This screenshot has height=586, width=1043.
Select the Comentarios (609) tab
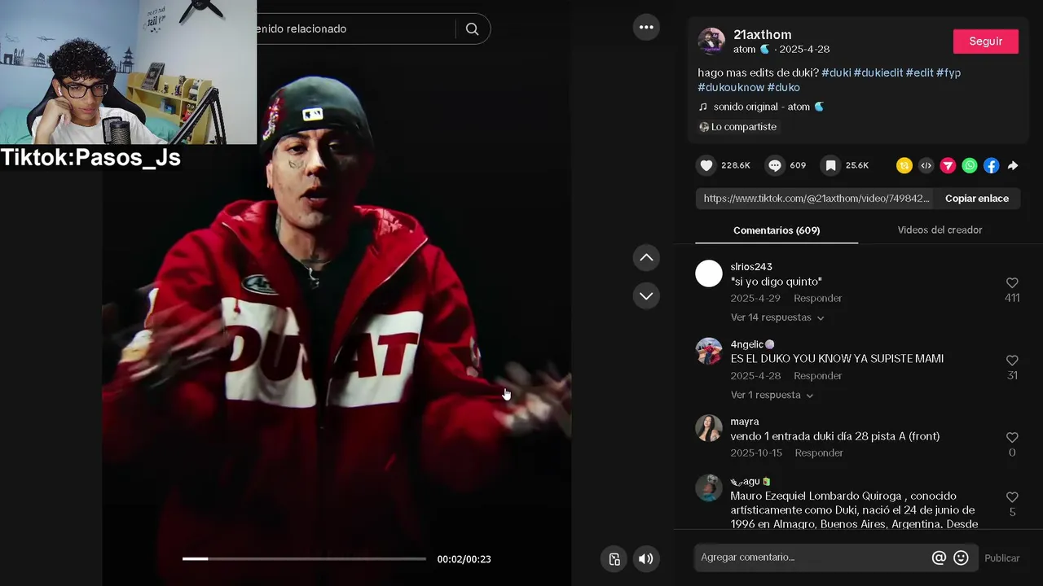777,230
